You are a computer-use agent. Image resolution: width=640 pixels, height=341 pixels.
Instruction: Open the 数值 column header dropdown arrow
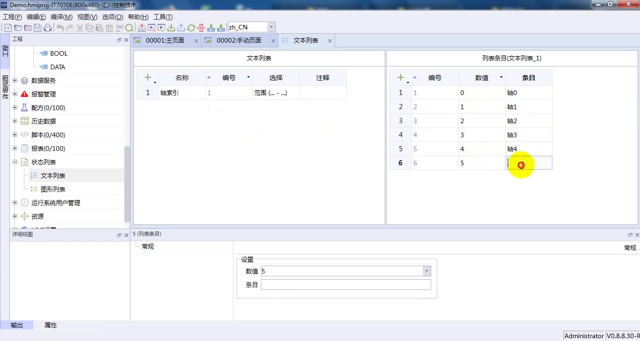(501, 77)
